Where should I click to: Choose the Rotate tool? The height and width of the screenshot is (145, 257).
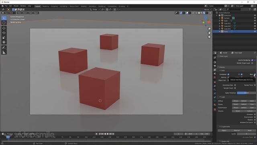[4, 33]
